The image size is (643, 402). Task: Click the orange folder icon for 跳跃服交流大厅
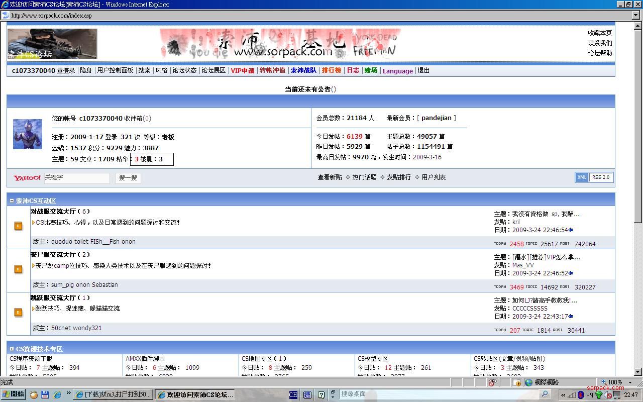tap(18, 313)
